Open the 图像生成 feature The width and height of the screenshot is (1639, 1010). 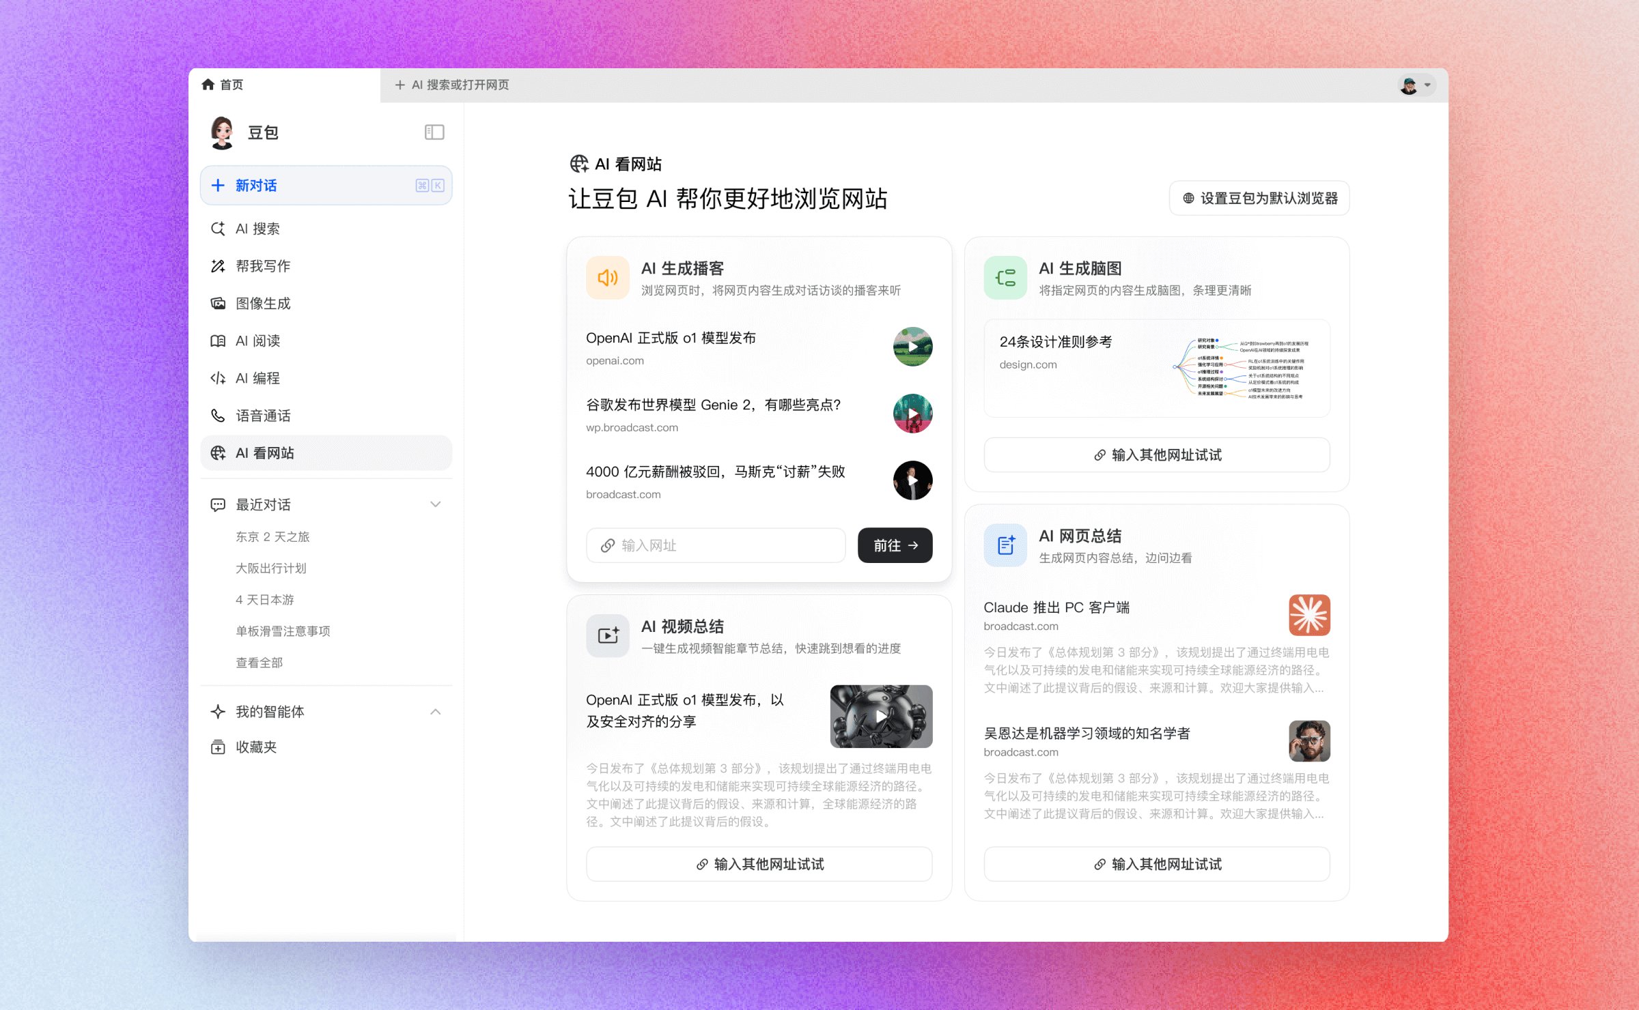(263, 303)
